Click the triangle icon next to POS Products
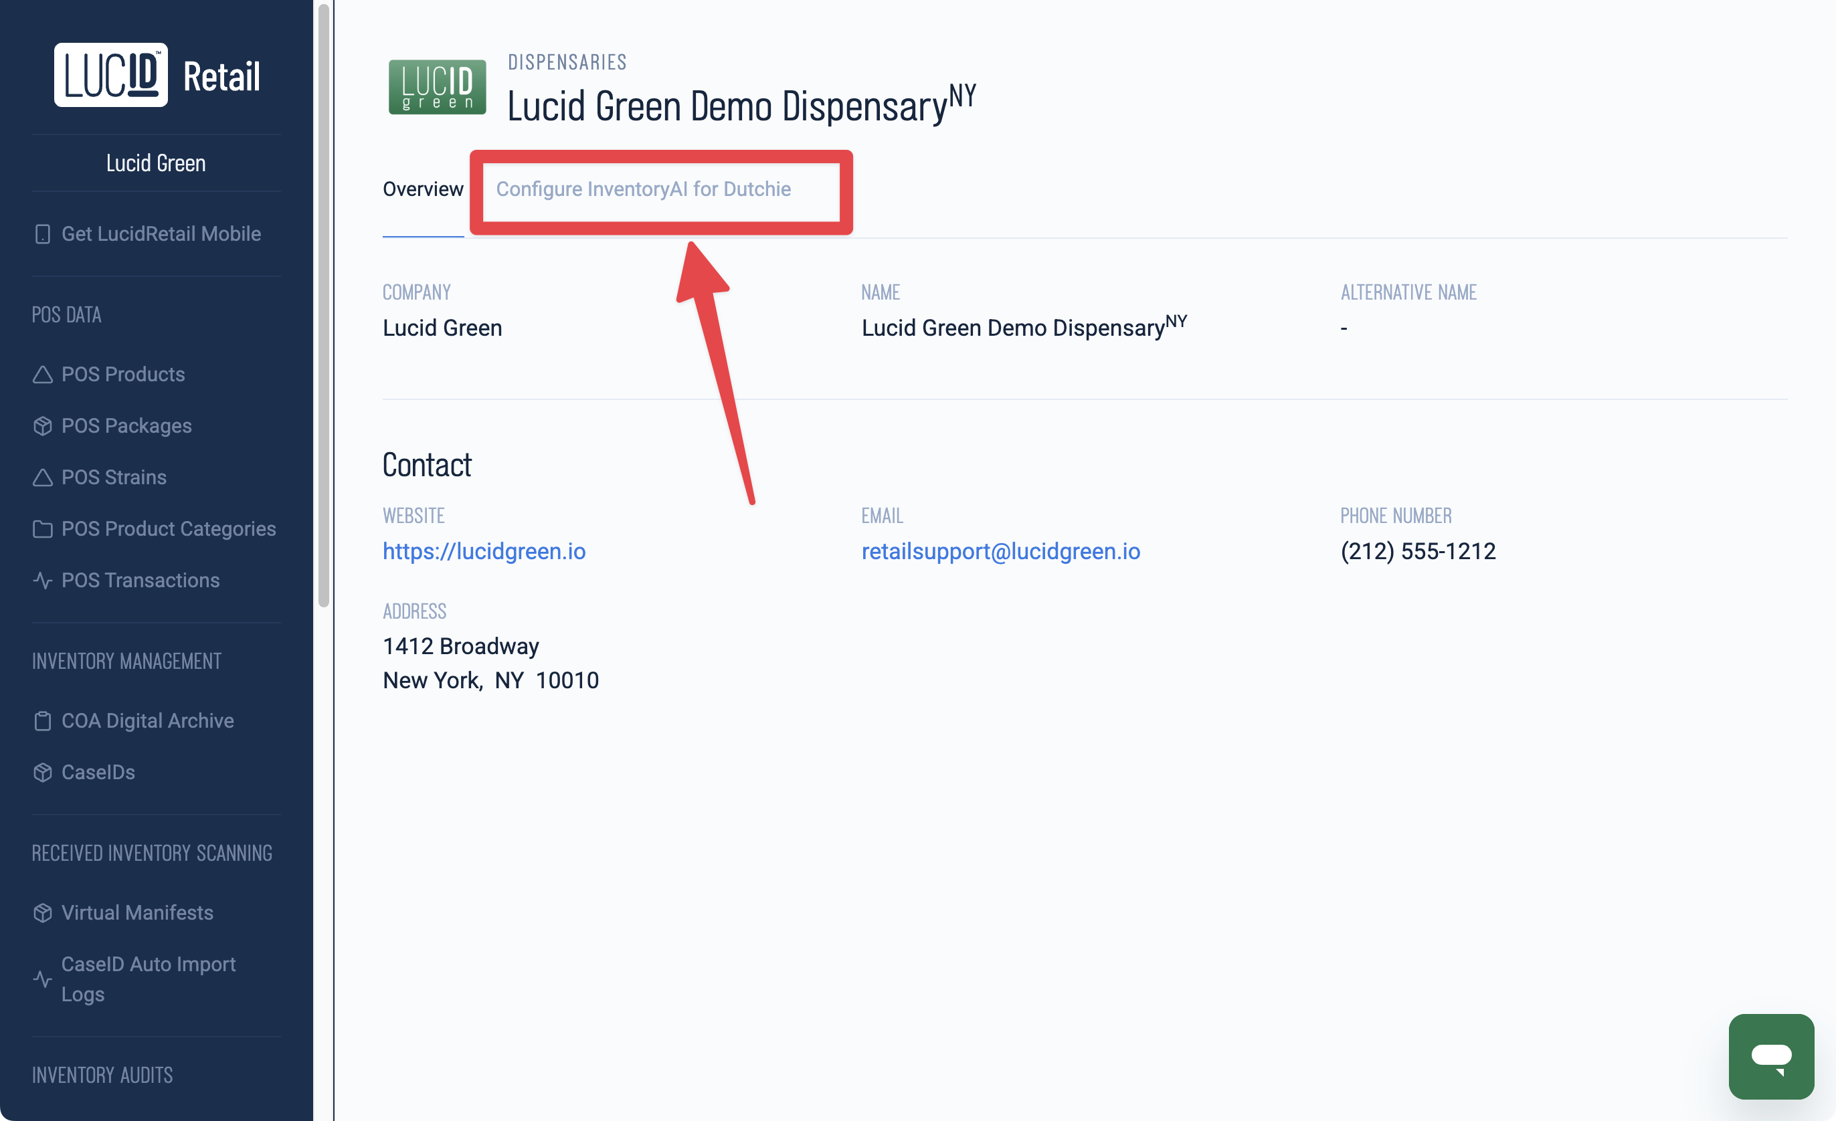The height and width of the screenshot is (1121, 1836). 42,374
